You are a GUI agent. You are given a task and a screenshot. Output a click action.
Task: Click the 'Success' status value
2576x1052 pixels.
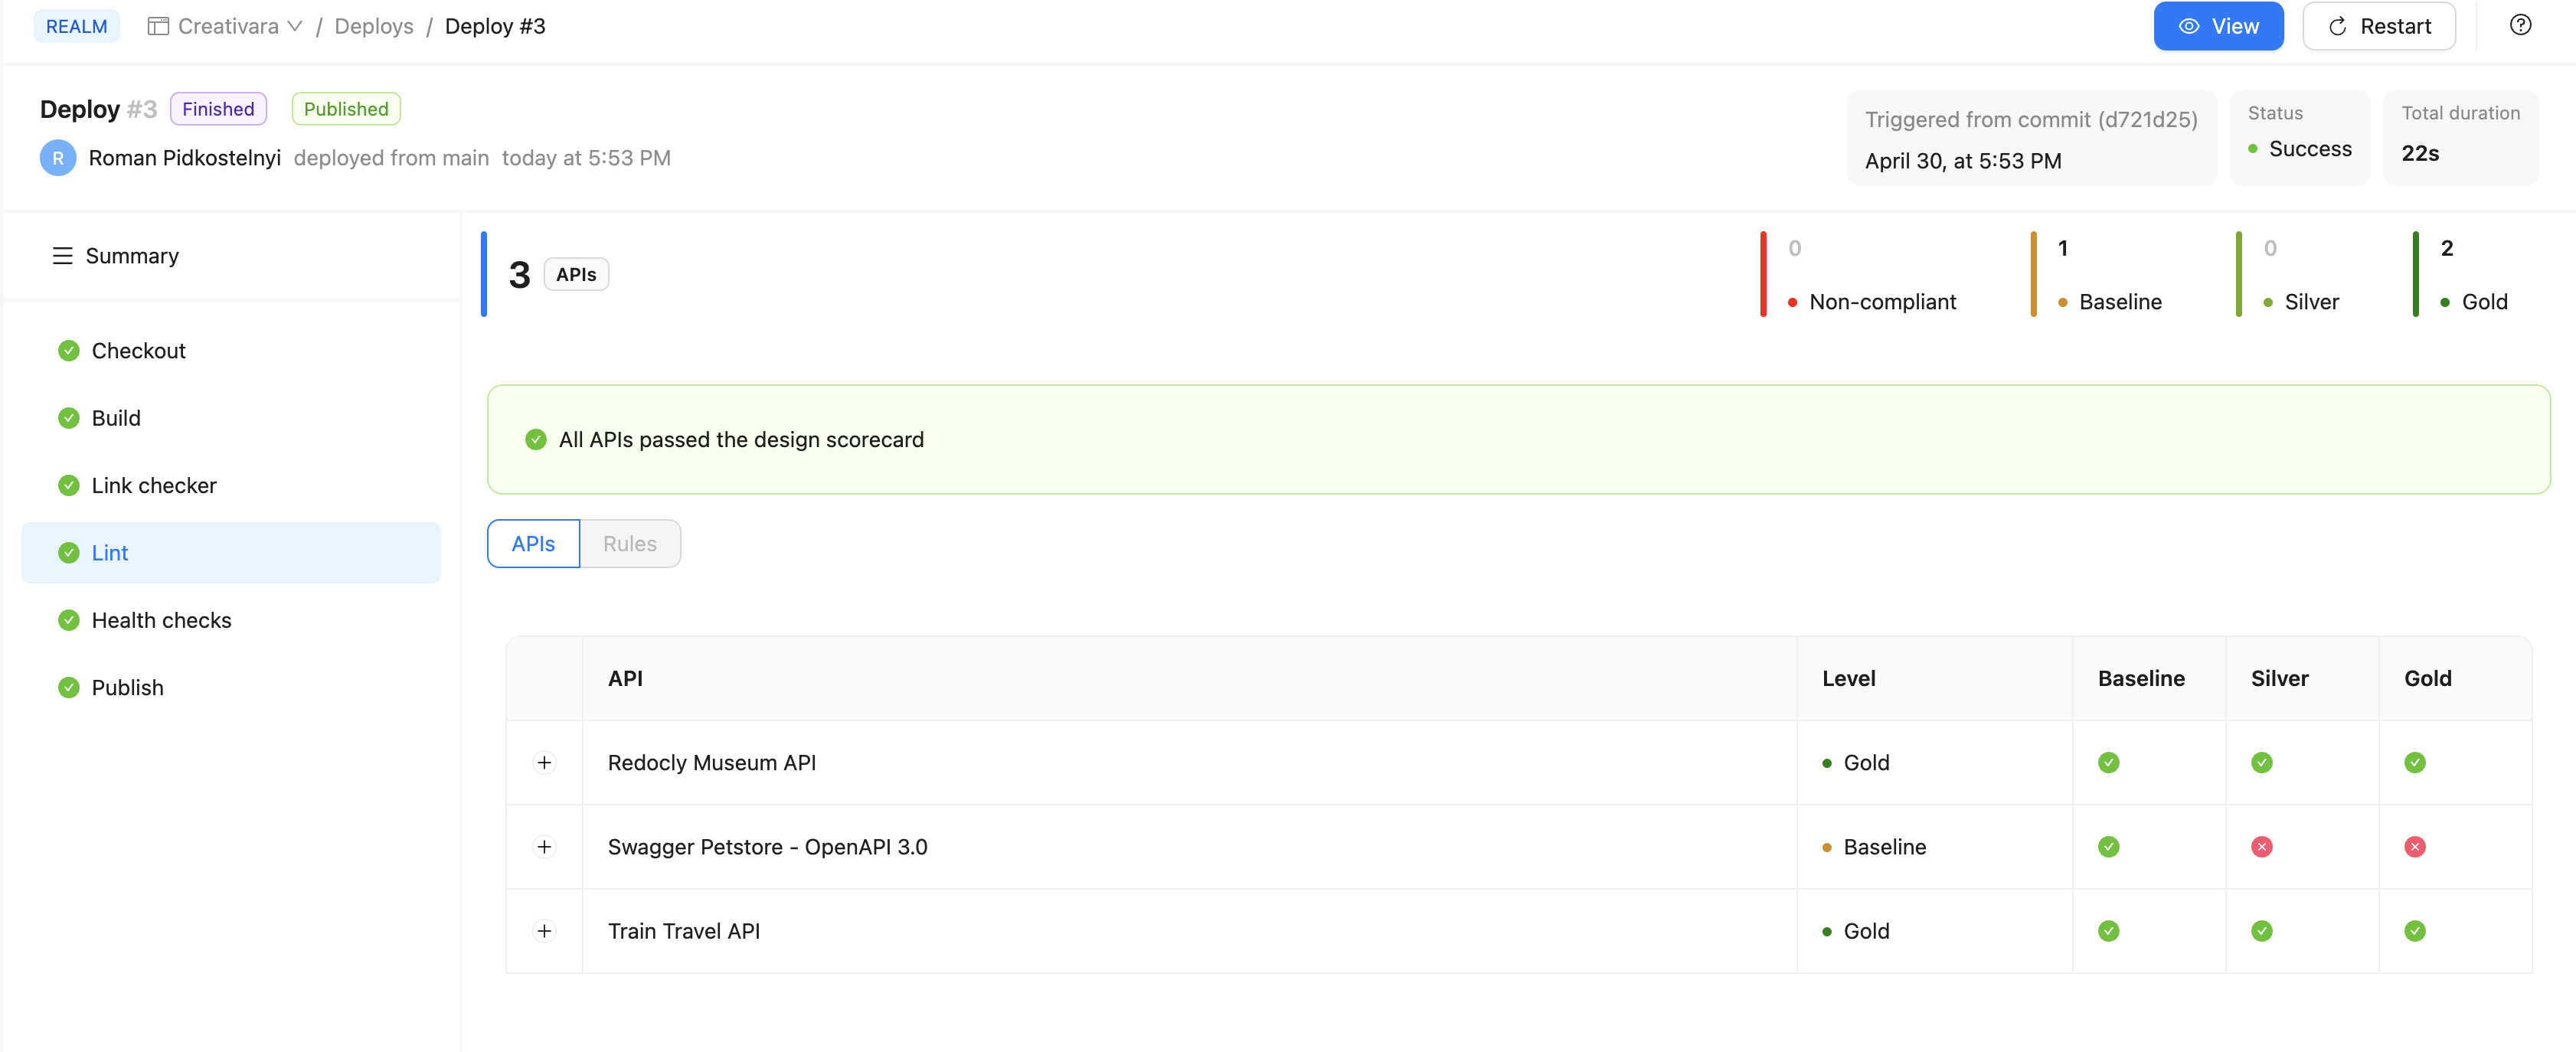(2310, 148)
